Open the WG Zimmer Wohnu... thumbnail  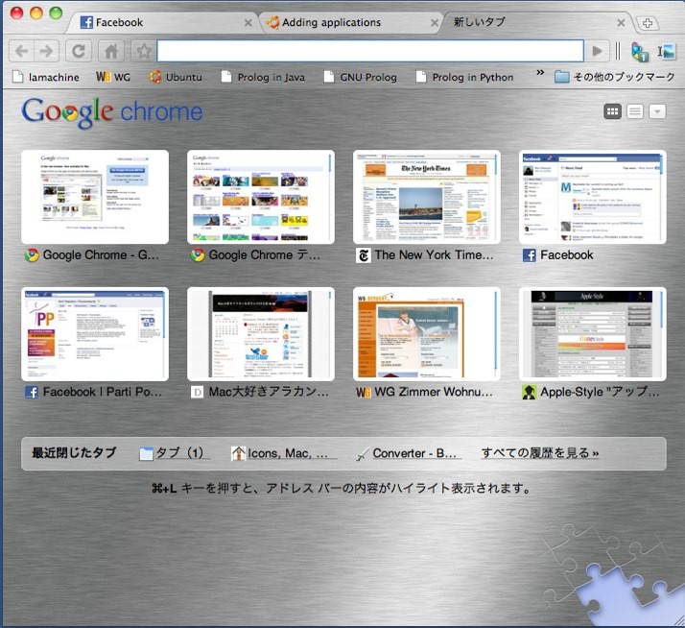pyautogui.click(x=427, y=334)
